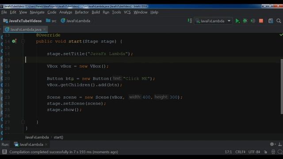Open Search Everywhere magnifier icon
The height and width of the screenshot is (159, 283).
(x=279, y=21)
